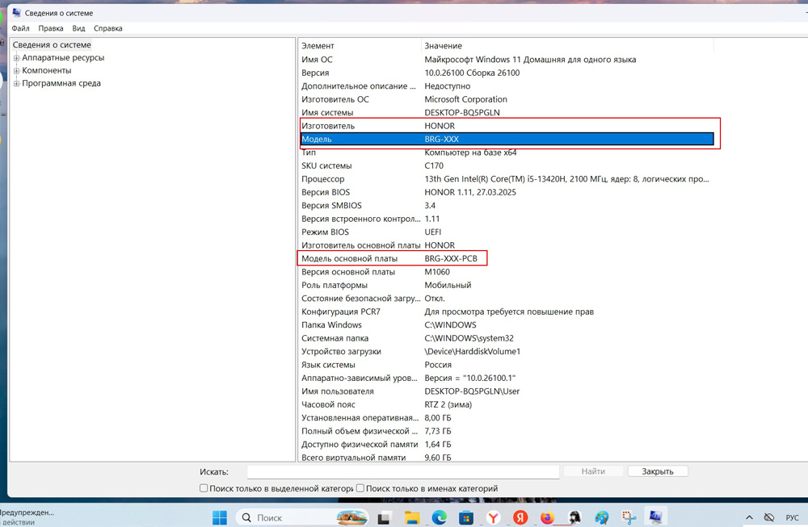Open Microsoft Store from the taskbar

pyautogui.click(x=466, y=518)
